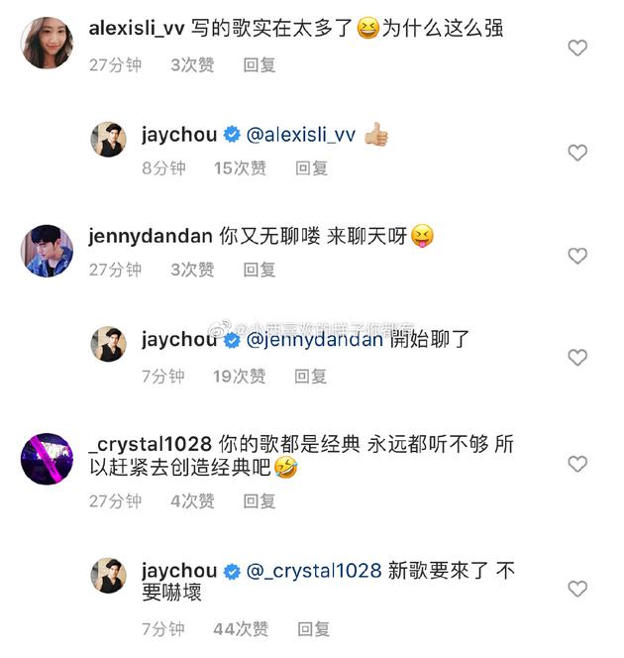
Task: Open the @_crystal1028 mention link
Action: tap(313, 571)
